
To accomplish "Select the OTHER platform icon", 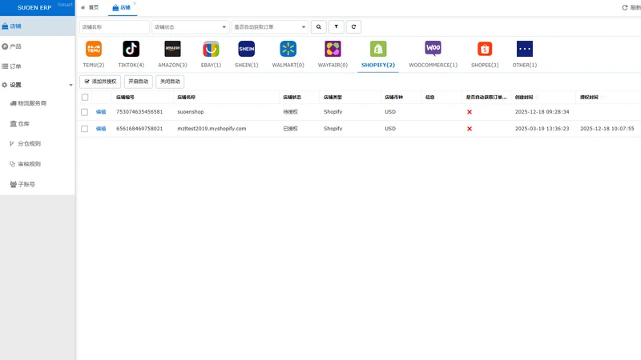I will (x=525, y=49).
